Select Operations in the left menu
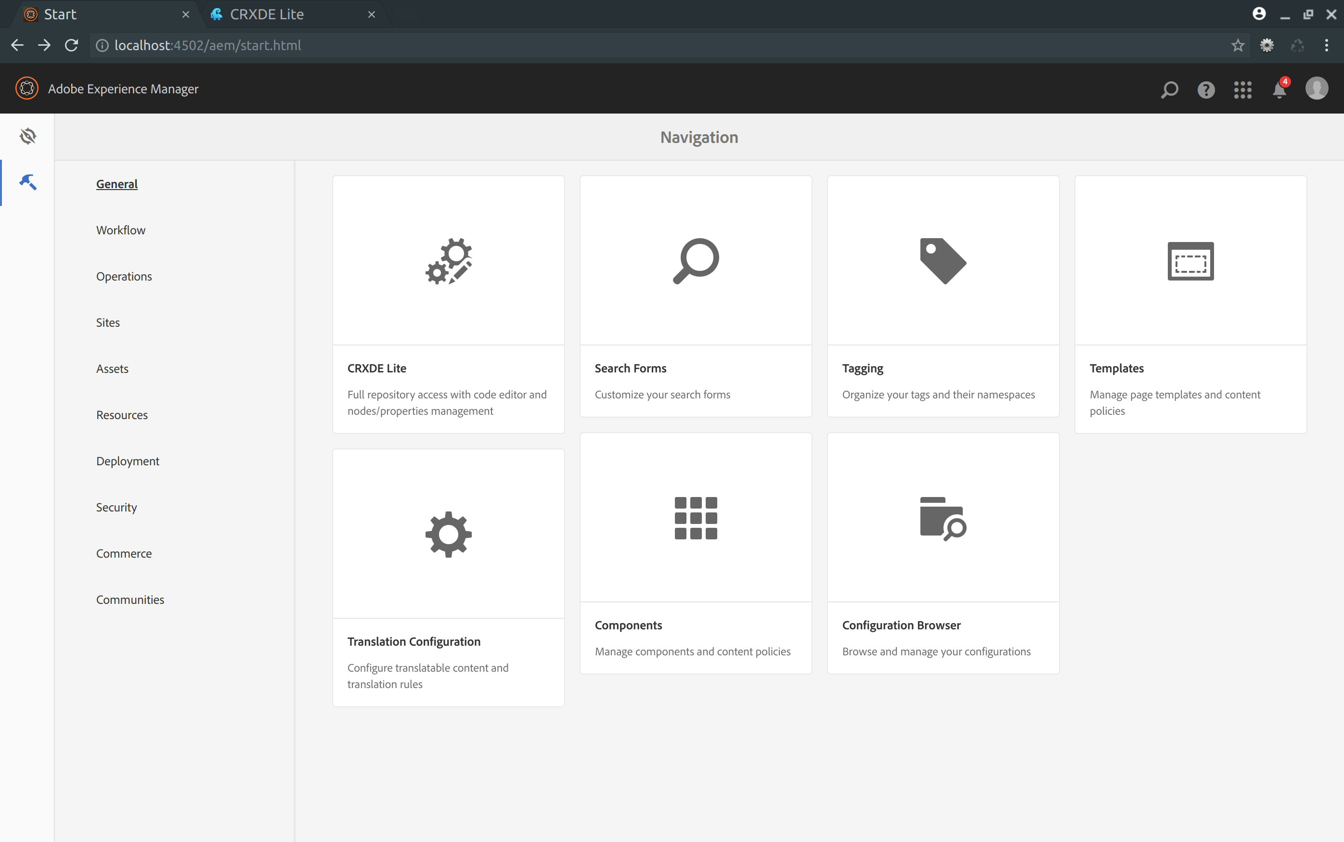 click(x=124, y=276)
